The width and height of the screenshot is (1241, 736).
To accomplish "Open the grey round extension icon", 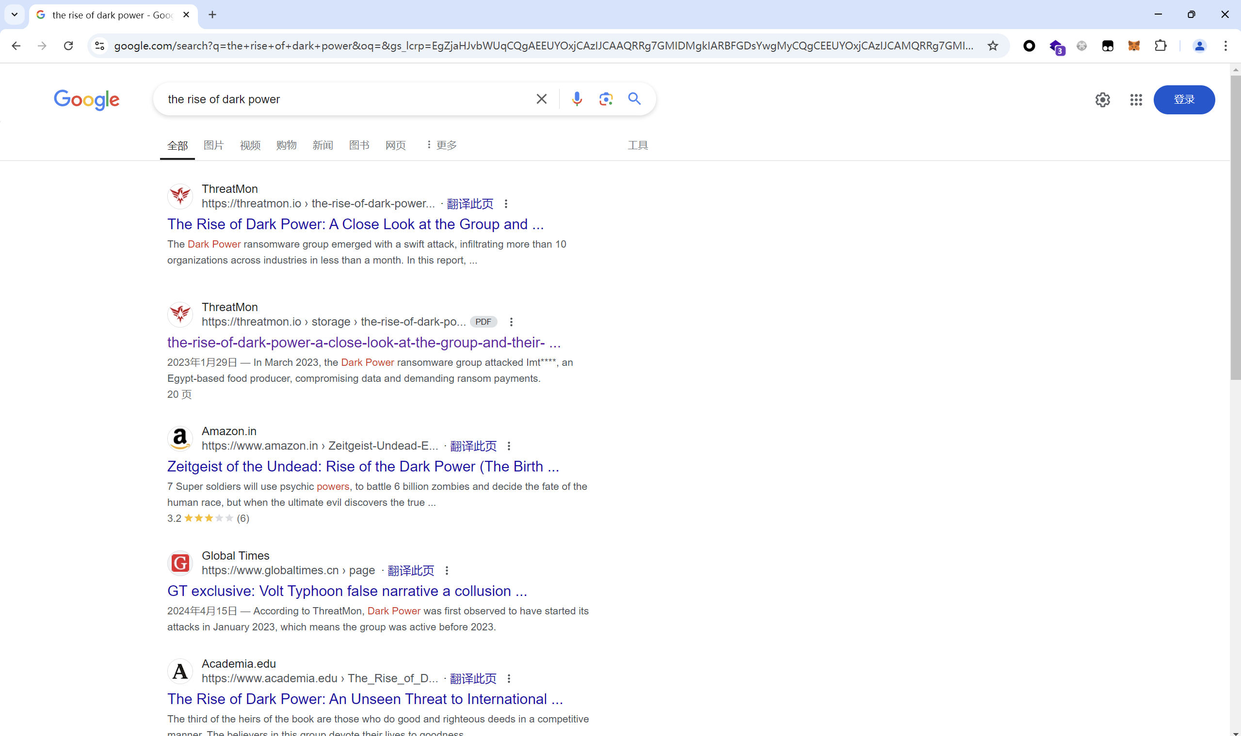I will pos(1081,46).
